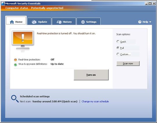Click 'Sunday around 2:00 AM (Quick scan)' text

55,102
